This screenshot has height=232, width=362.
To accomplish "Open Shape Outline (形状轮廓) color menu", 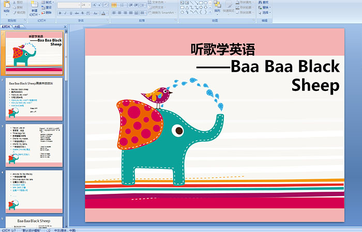I will point(245,7).
